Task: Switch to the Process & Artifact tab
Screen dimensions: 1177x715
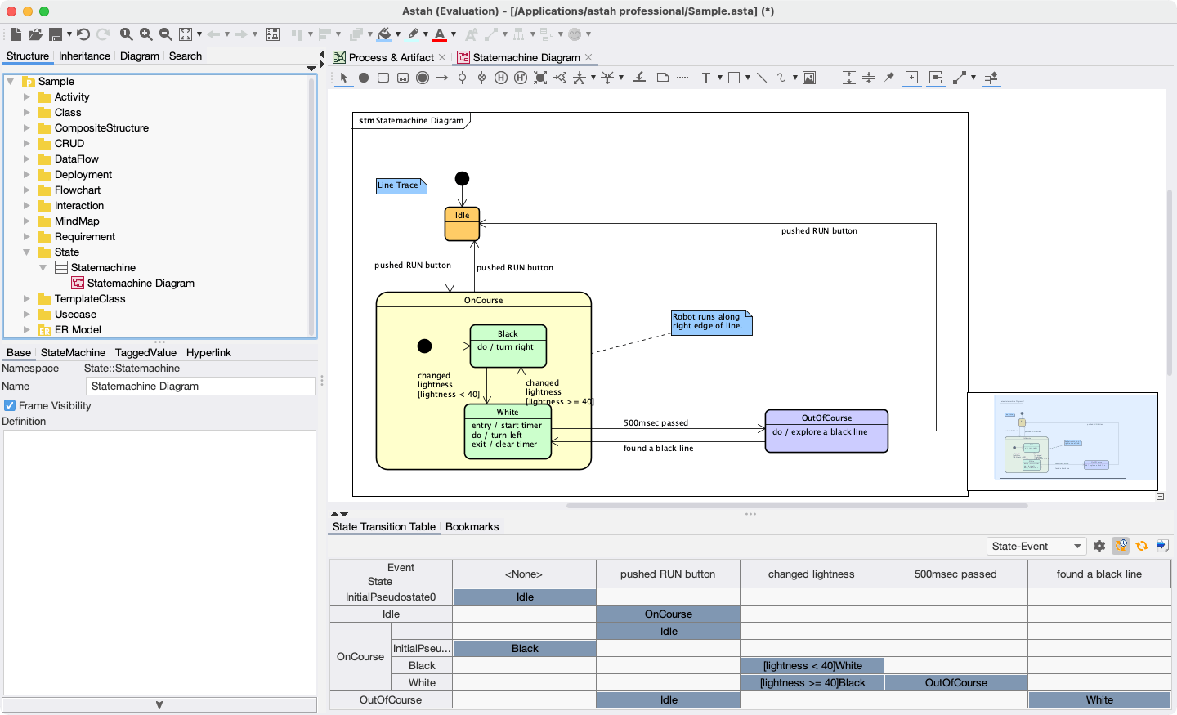Action: click(x=391, y=57)
